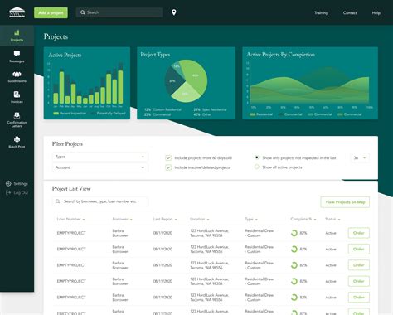Image resolution: width=393 pixels, height=315 pixels.
Task: Sort by Last Report column
Action: point(165,219)
